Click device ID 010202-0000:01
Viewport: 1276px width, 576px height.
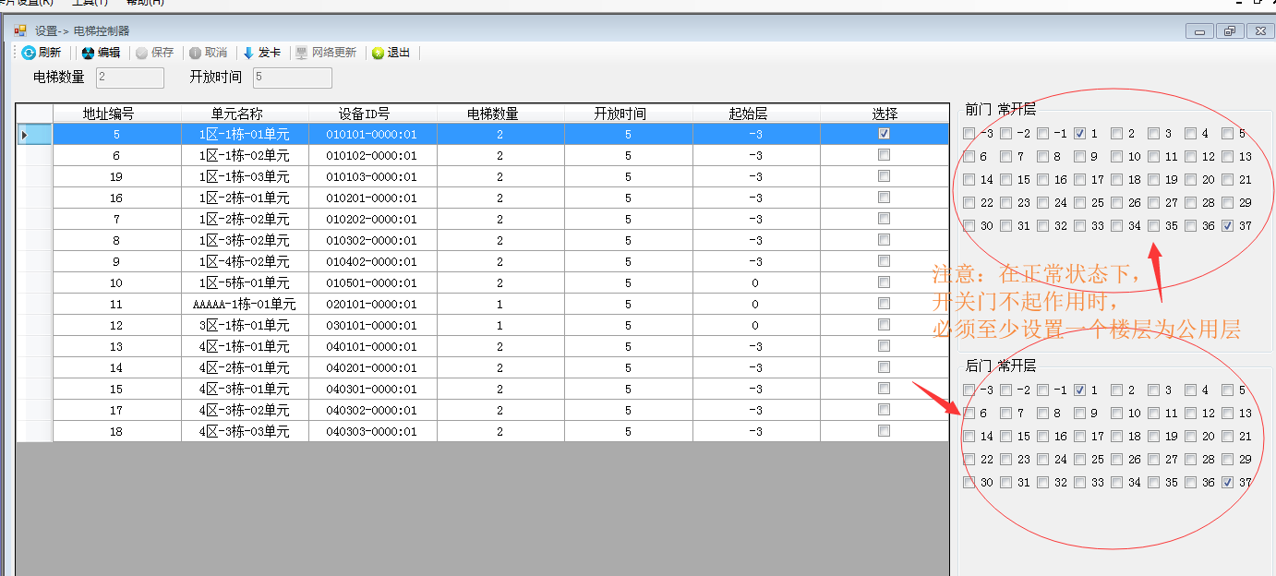pos(373,220)
